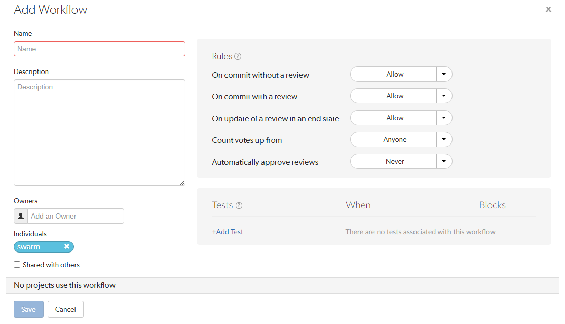Open the 'On commit with a review' dropdown

(x=443, y=96)
